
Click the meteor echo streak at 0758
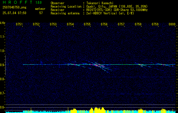point(141,65)
